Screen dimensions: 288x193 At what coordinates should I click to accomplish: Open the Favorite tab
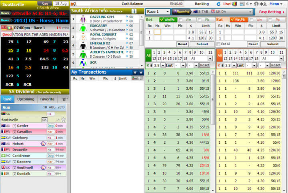47,99
